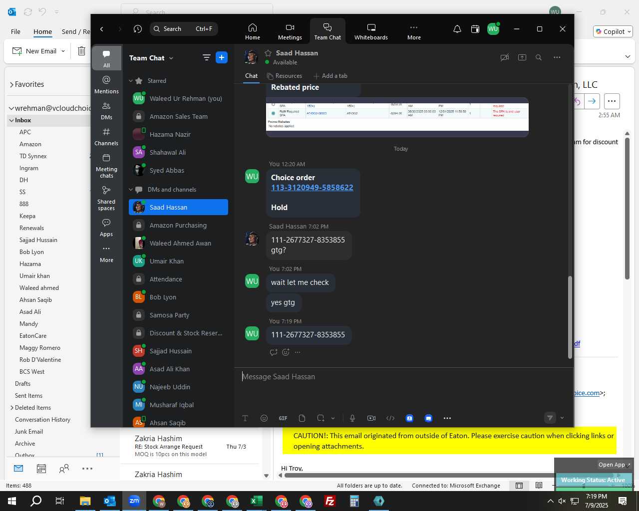Open the rebated price screenshot thumbnail
Viewport: 639px width, 511px height.
pyautogui.click(x=397, y=117)
